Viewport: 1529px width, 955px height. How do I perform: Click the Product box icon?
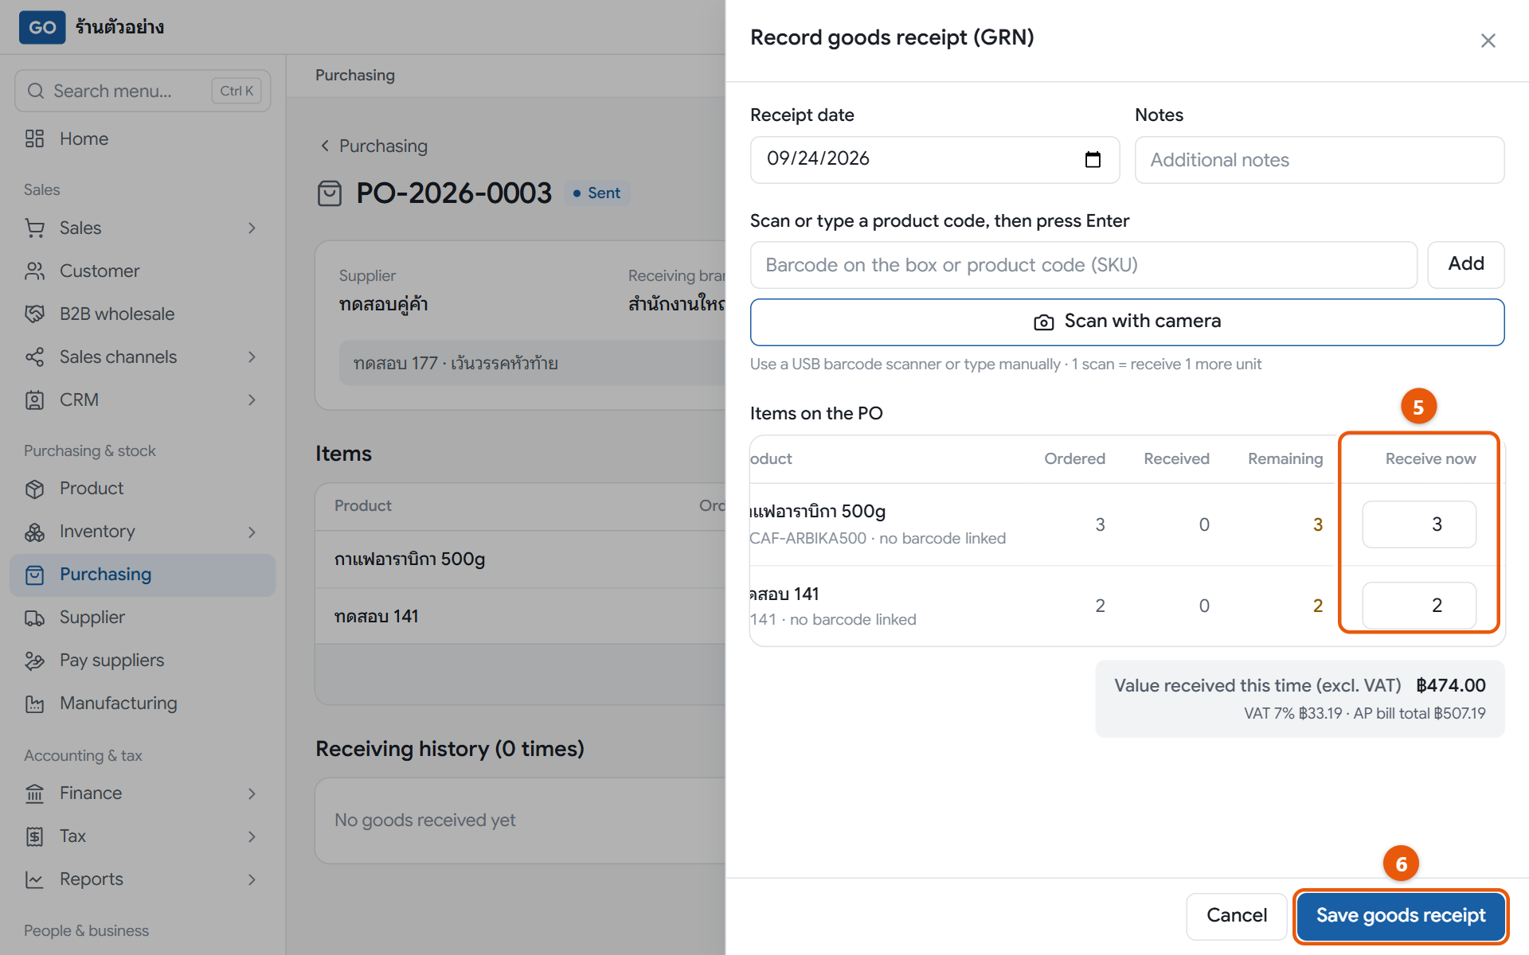click(34, 489)
